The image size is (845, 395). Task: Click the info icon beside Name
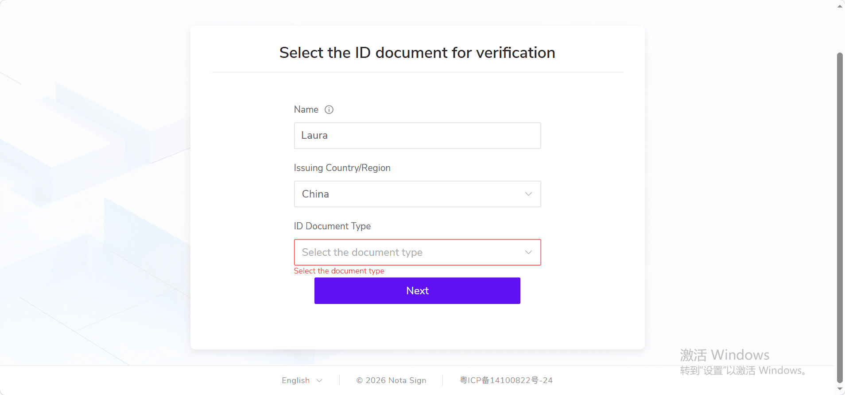(x=329, y=110)
